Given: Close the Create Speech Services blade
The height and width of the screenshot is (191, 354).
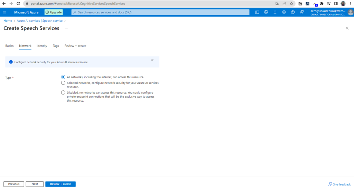Looking at the screenshot, I should tap(347, 28).
